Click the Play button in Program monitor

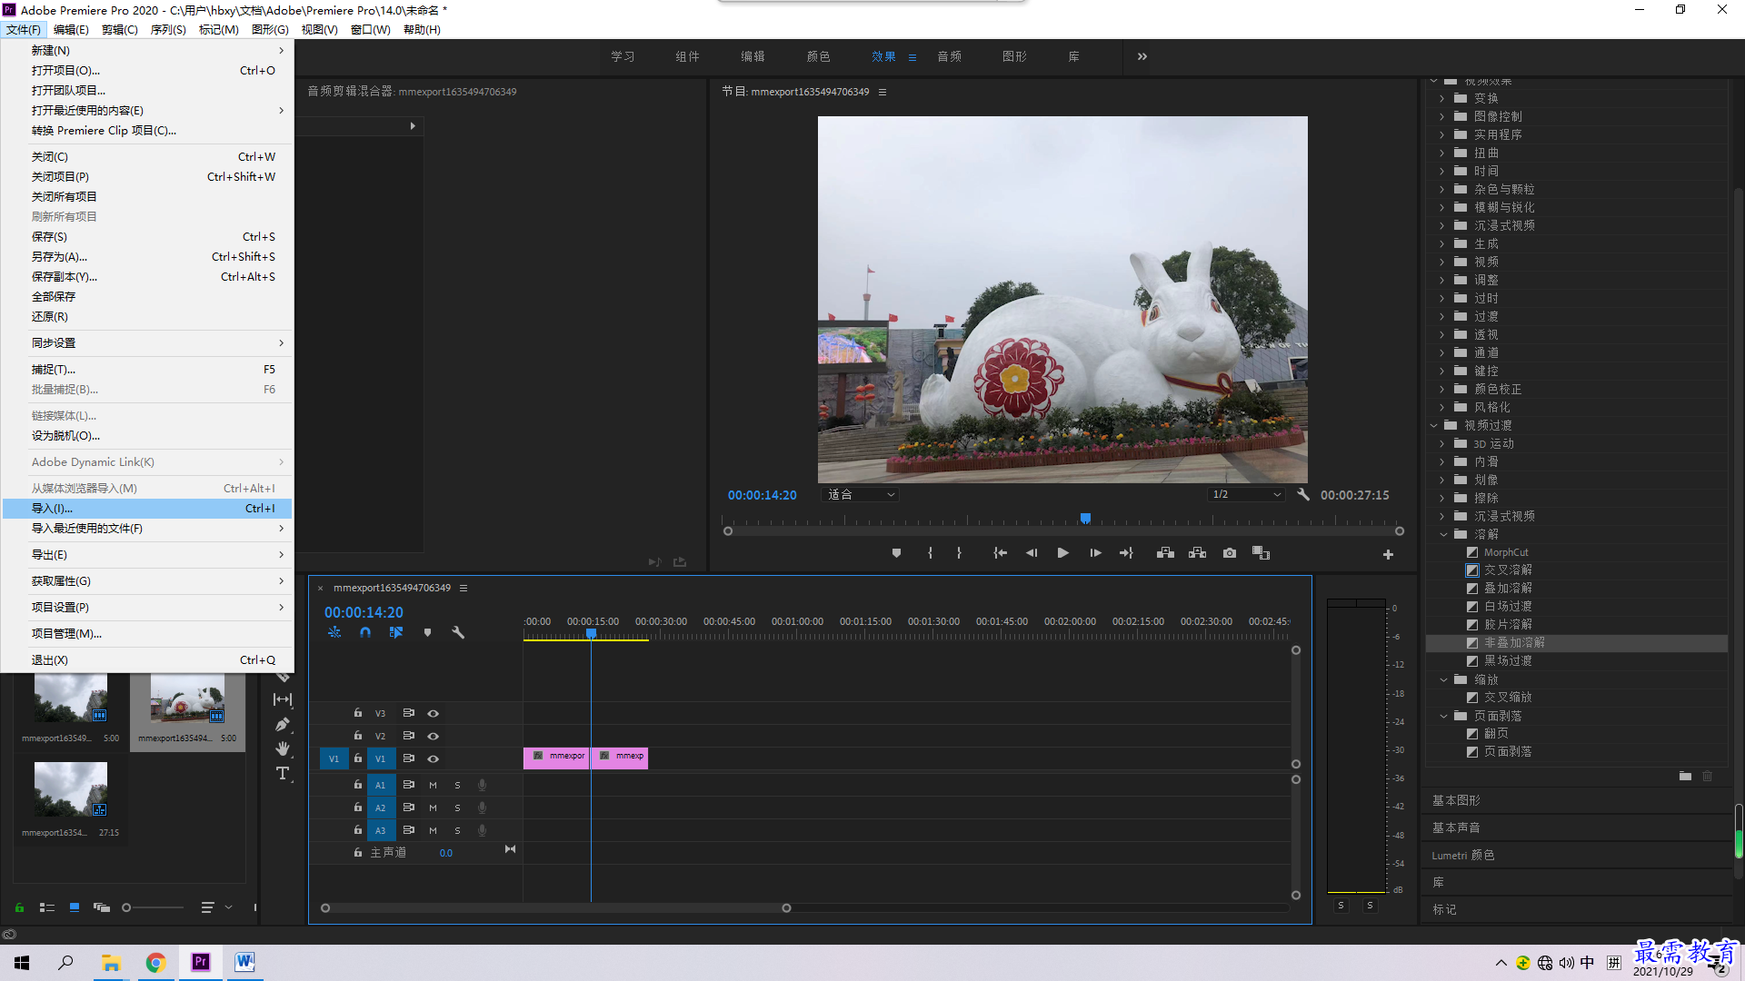1062,553
